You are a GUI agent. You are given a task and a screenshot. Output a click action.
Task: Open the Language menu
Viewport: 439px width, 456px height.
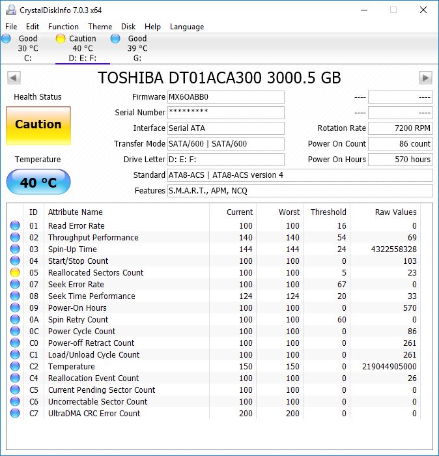187,27
